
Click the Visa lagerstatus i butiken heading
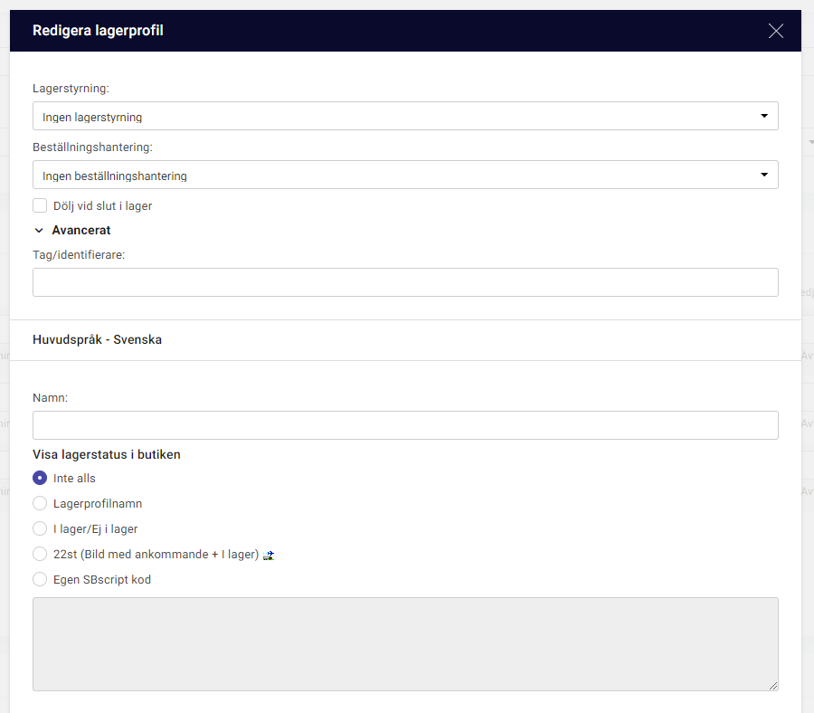point(107,454)
